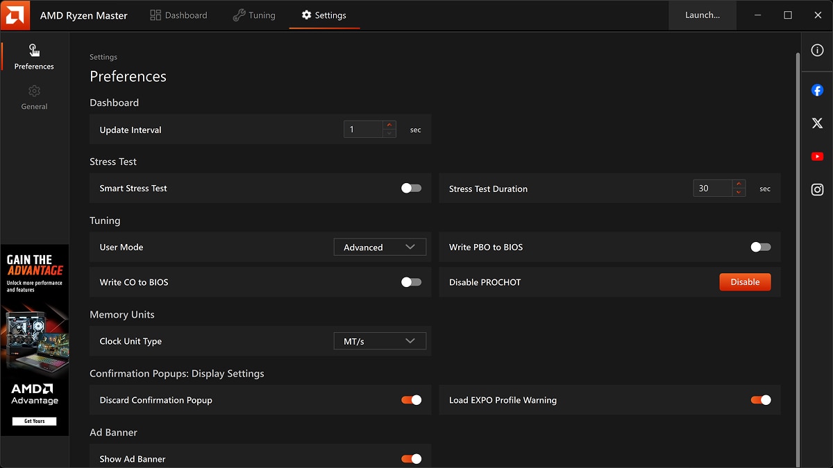Viewport: 833px width, 468px height.
Task: Toggle Show Ad Banner switch
Action: [412, 459]
